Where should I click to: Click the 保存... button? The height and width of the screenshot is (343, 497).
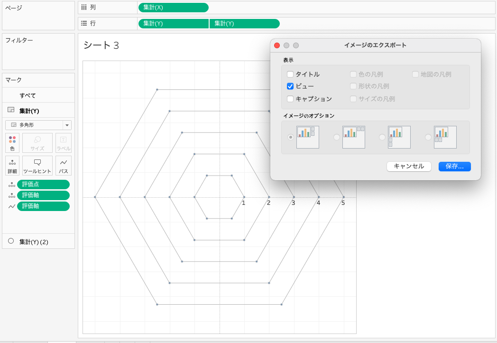point(454,167)
